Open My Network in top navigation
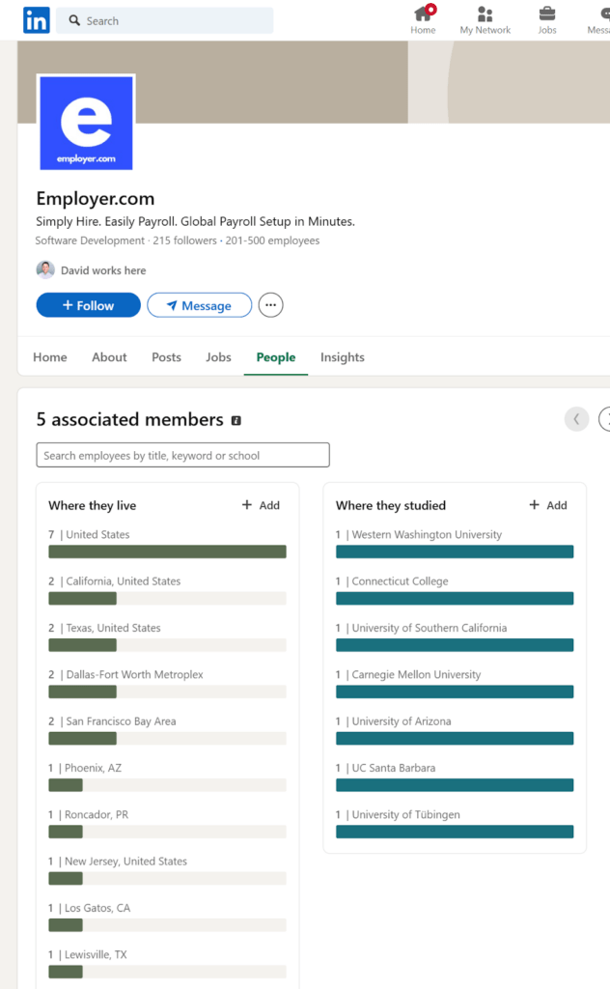This screenshot has width=610, height=989. [x=485, y=19]
